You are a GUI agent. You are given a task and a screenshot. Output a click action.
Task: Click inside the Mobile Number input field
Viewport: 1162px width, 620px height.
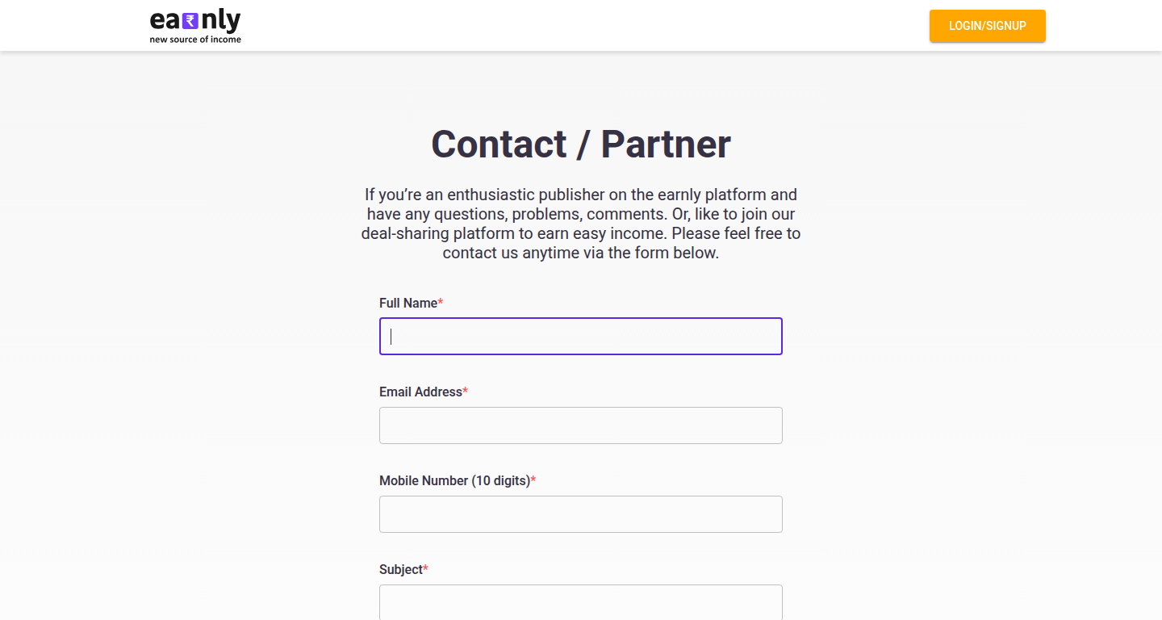pos(580,513)
